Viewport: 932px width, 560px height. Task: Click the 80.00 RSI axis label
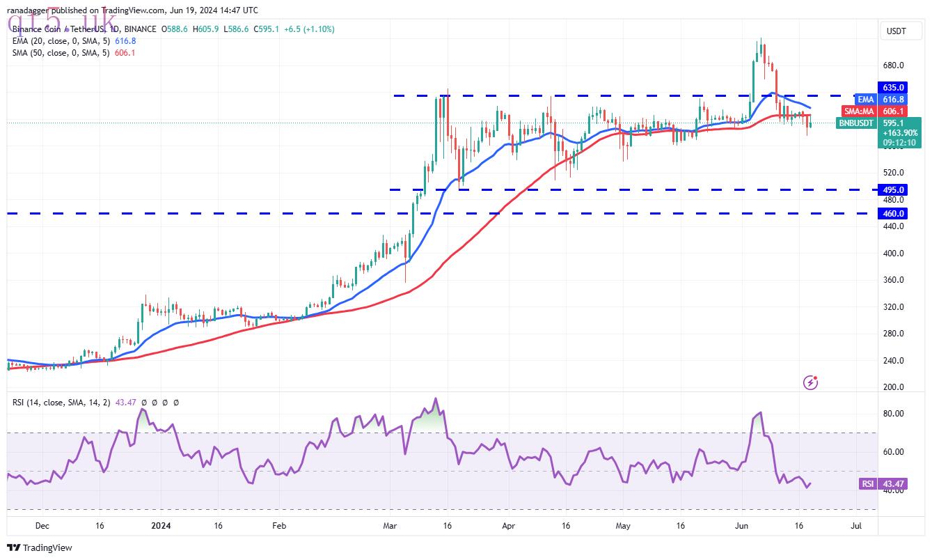(x=894, y=414)
